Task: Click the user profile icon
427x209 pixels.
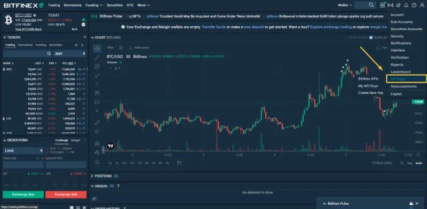Action: (422, 5)
